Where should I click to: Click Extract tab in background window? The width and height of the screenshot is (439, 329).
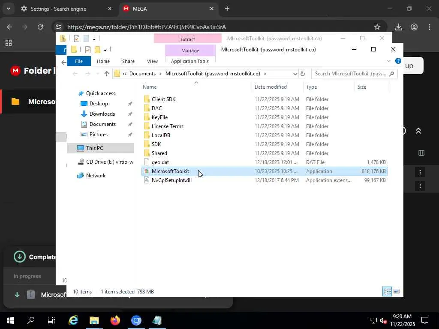point(187,39)
